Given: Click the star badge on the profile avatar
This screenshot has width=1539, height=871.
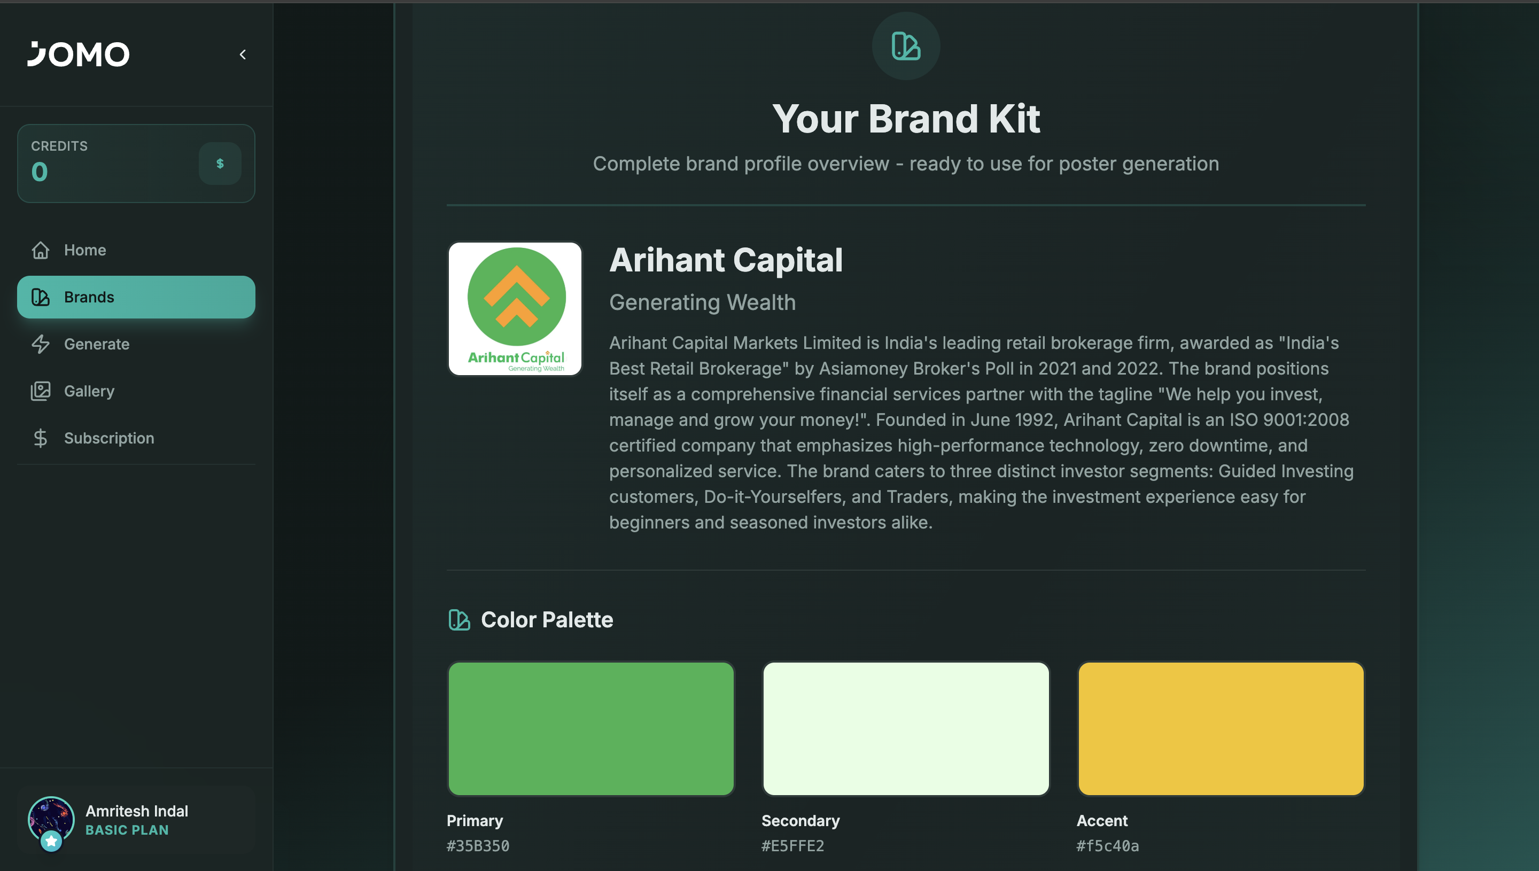Looking at the screenshot, I should click(51, 840).
